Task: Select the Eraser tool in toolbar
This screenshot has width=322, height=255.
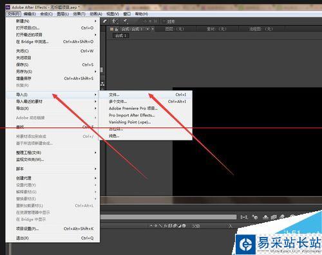Action: click(105, 21)
